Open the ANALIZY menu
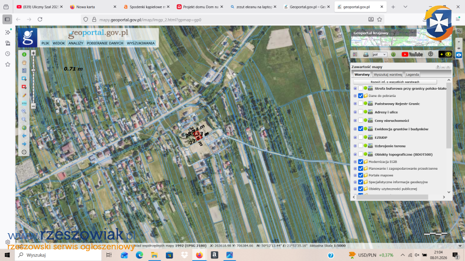The image size is (465, 261). pos(76,43)
